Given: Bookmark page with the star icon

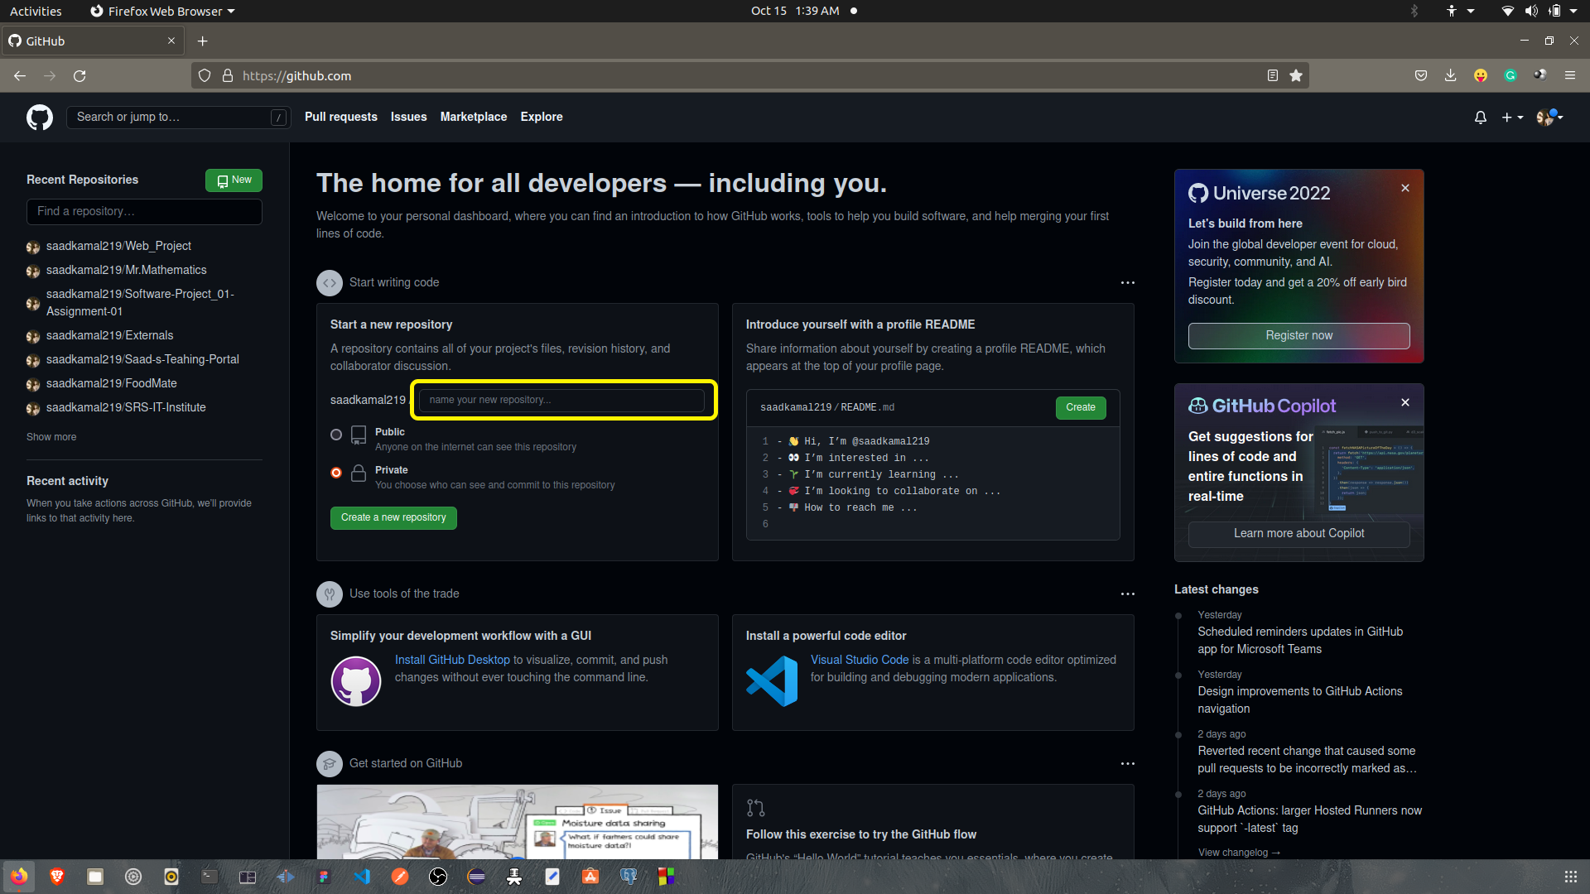Looking at the screenshot, I should pos(1296,75).
